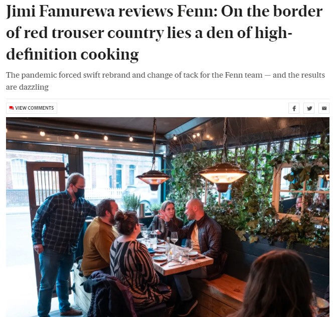Click the red comment bubble icon
The image size is (333, 317).
pyautogui.click(x=11, y=108)
